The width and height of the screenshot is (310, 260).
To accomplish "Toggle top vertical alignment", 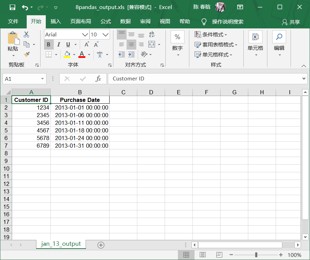I will point(122,34).
